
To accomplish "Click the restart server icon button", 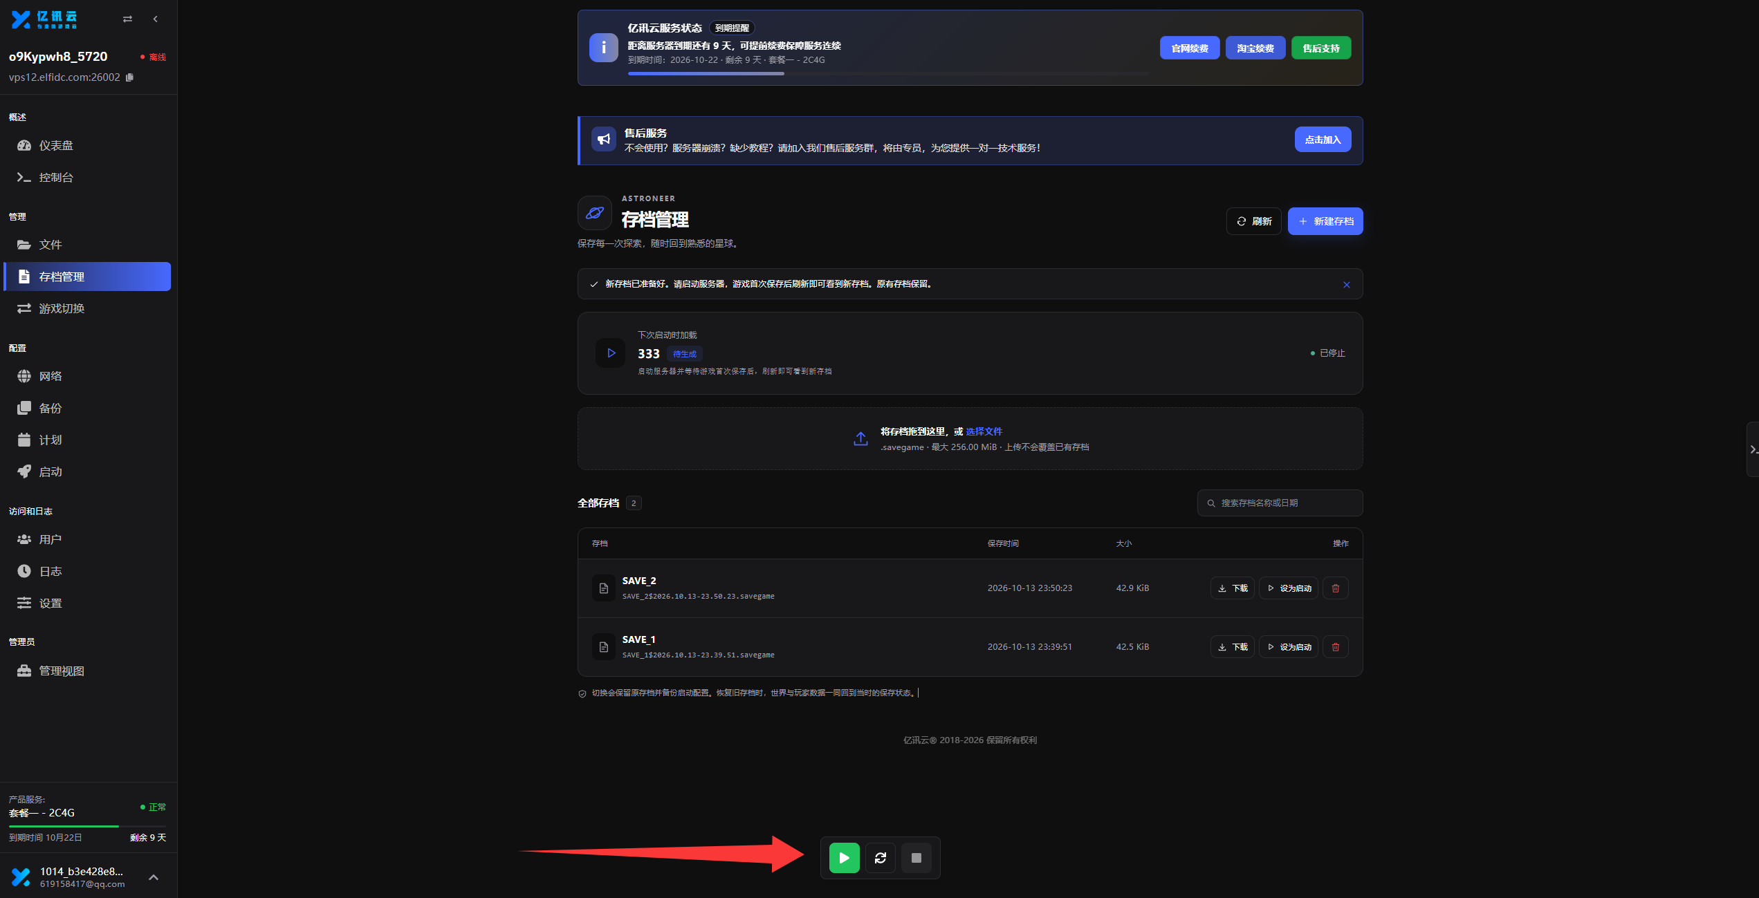I will (880, 858).
